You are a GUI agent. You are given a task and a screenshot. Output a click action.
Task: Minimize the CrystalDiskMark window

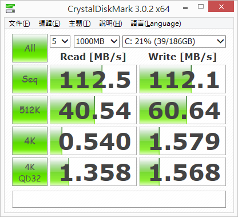pyautogui.click(x=185, y=7)
